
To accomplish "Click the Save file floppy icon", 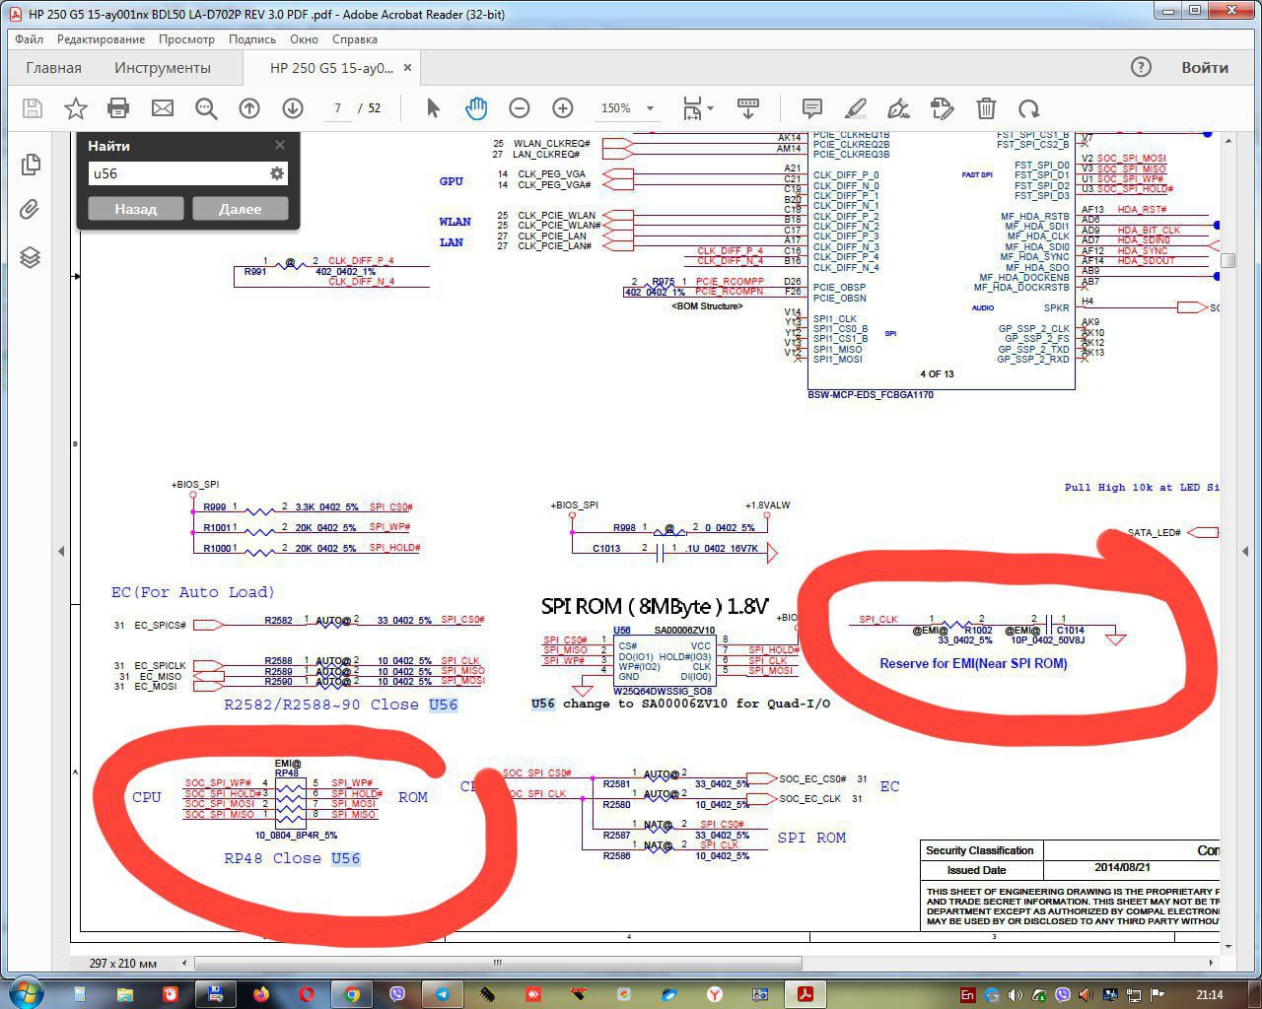I will point(32,108).
